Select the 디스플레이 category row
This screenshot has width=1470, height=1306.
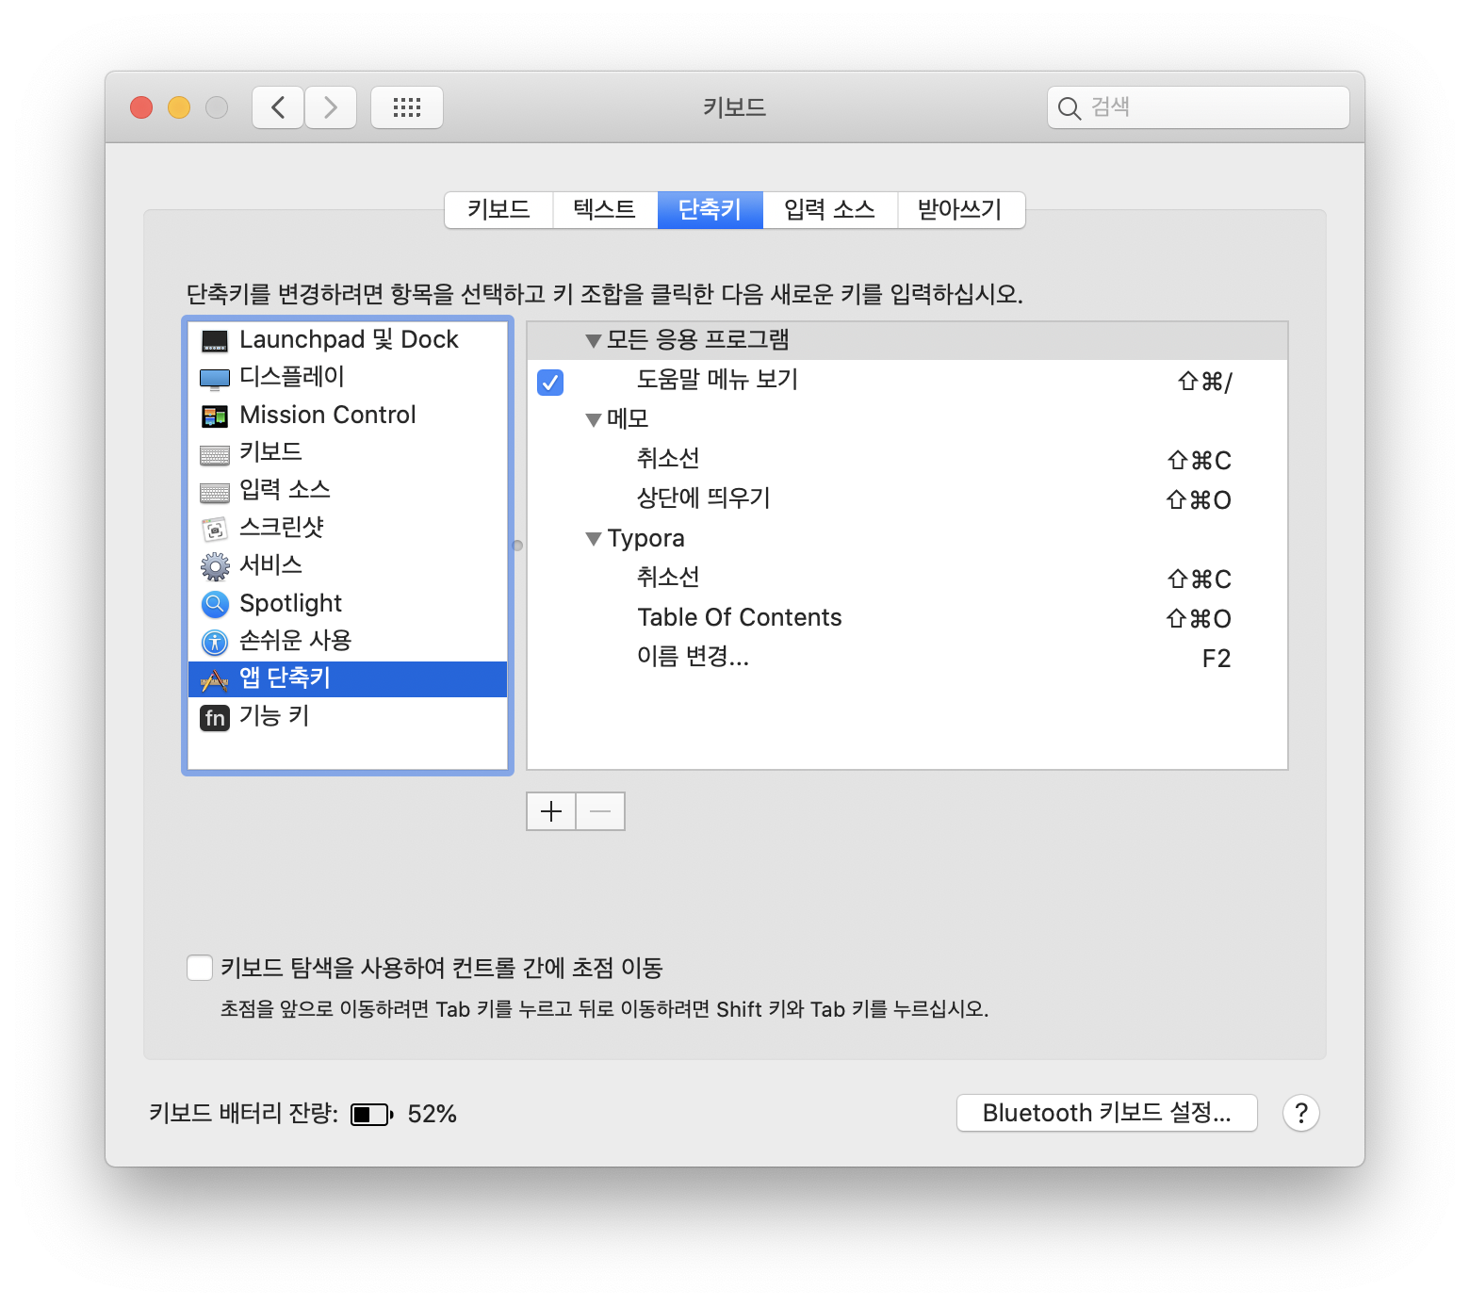(348, 378)
